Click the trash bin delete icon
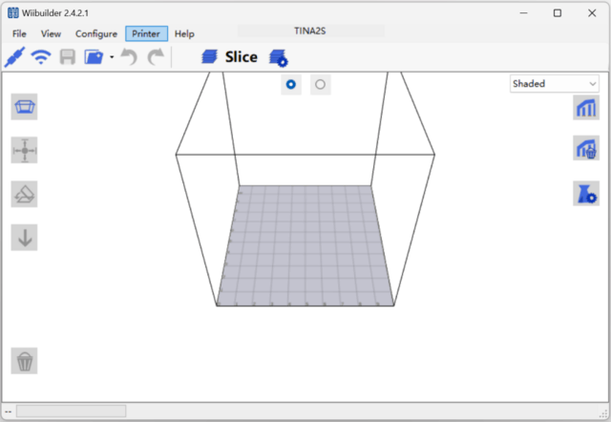This screenshot has width=611, height=422. pyautogui.click(x=24, y=361)
